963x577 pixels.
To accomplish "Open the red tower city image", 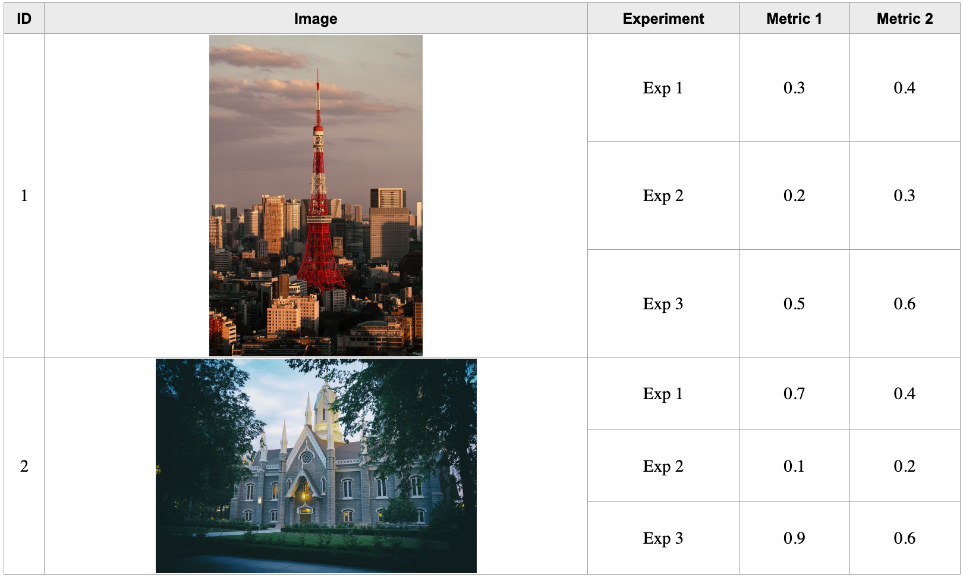I will click(x=316, y=195).
